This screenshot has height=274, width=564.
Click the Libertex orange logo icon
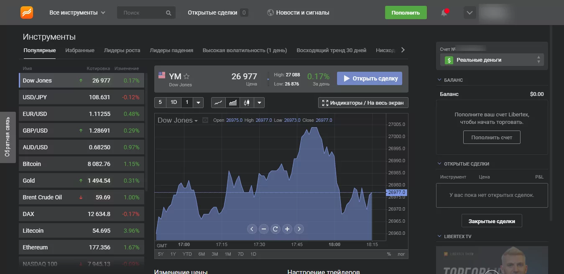point(27,13)
